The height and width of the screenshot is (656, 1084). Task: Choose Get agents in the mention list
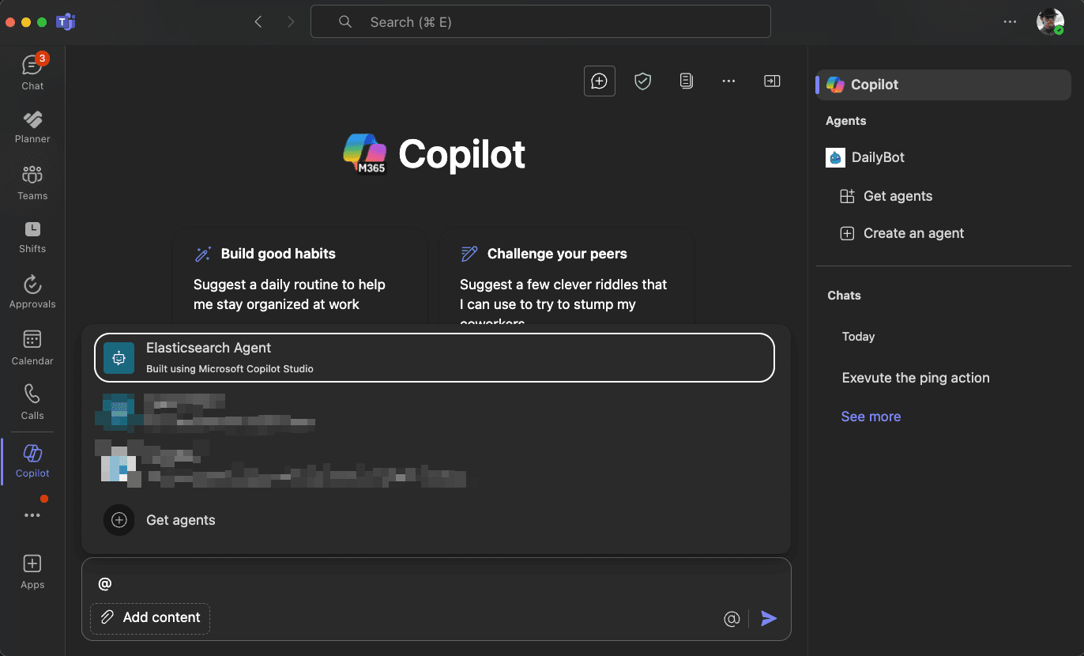(x=180, y=520)
